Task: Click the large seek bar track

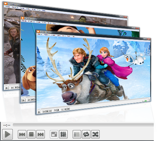Action: (x=83, y=125)
